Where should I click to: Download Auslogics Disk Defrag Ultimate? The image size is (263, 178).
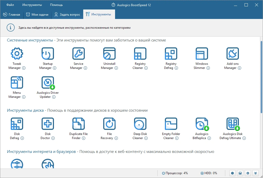[x=233, y=124]
